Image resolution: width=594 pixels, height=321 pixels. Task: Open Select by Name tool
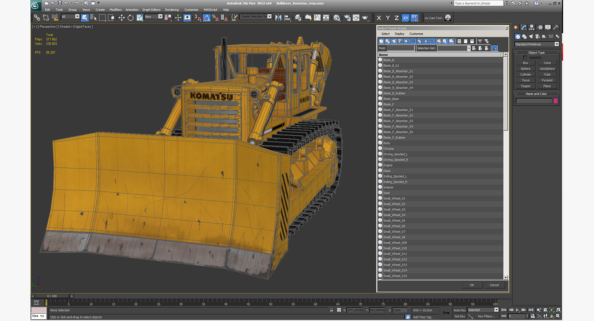pyautogui.click(x=94, y=18)
